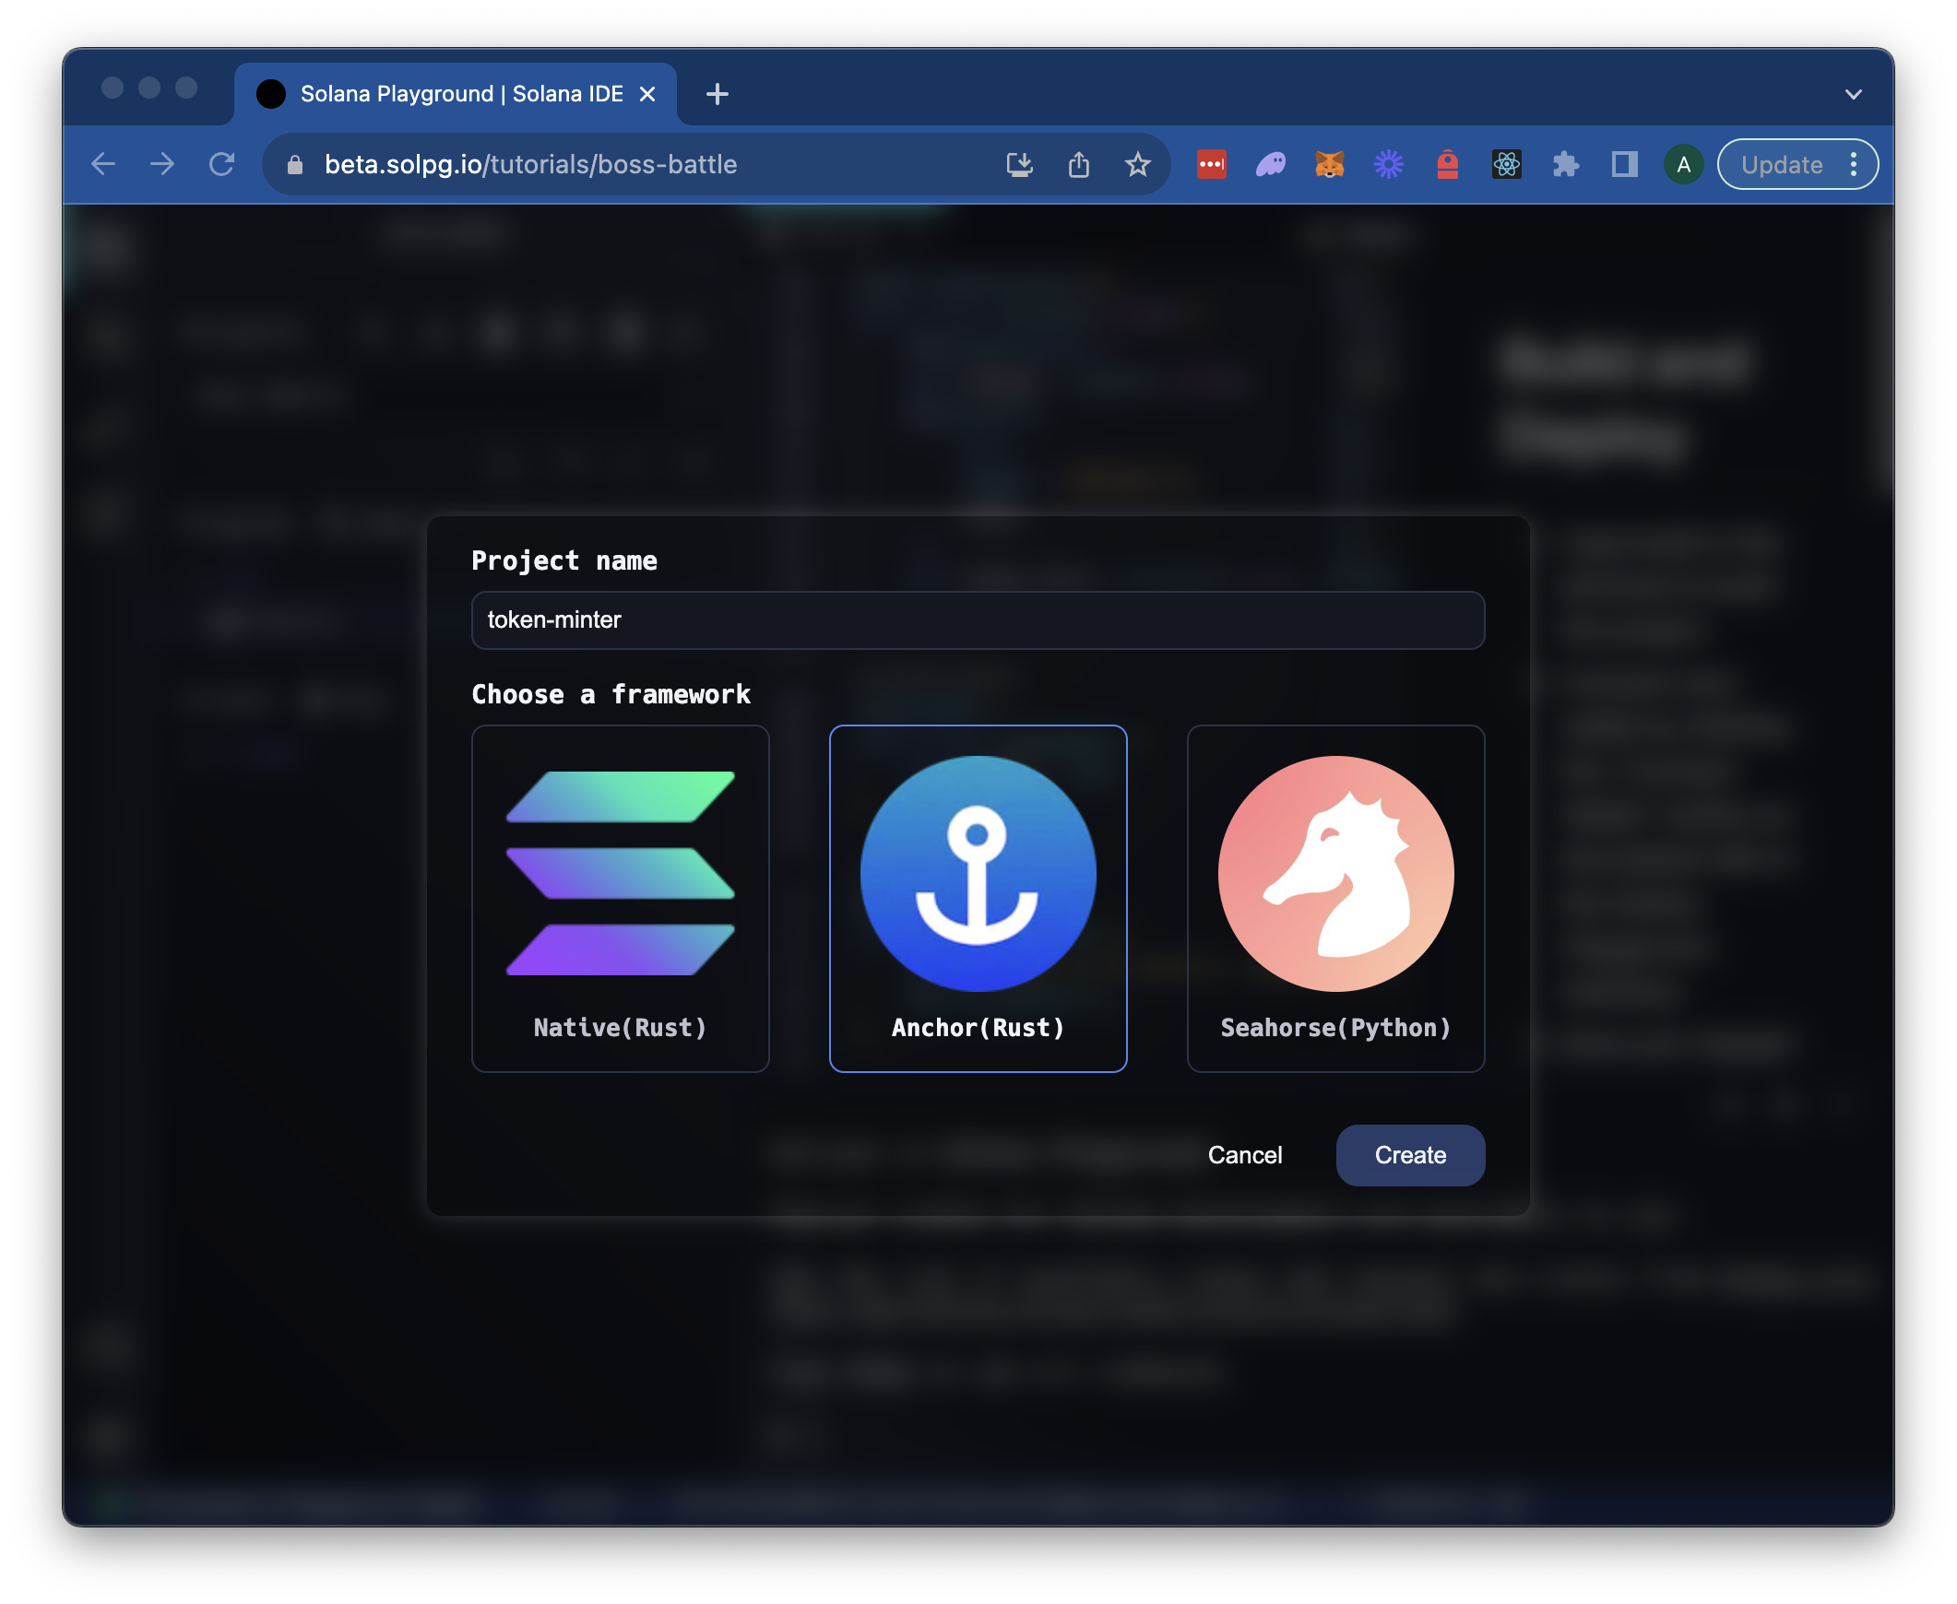Click the install app download icon
1957x1604 pixels.
(x=1020, y=164)
